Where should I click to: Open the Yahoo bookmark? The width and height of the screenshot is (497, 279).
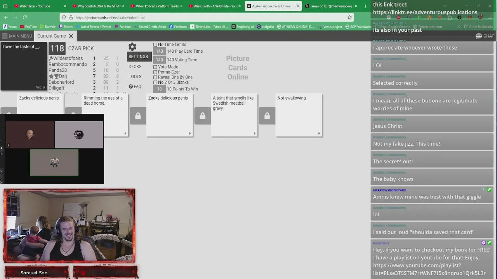tap(10, 27)
